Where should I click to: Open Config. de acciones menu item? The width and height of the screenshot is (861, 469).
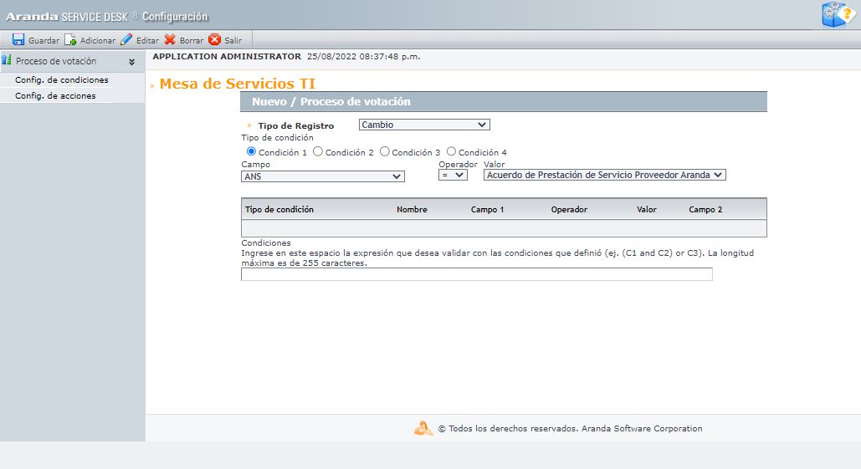[55, 95]
